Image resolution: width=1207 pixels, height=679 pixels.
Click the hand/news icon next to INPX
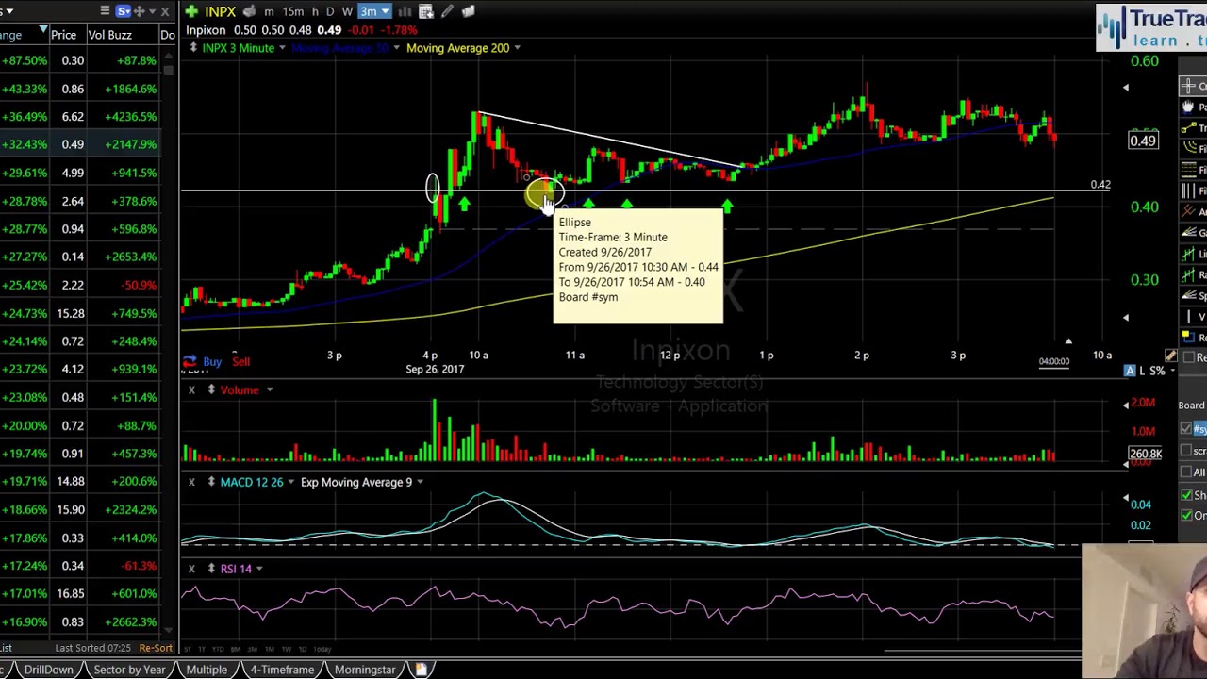click(249, 11)
